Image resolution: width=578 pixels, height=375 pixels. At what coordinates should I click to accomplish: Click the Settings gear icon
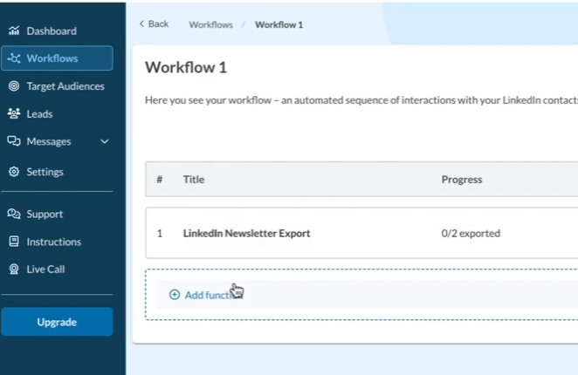click(14, 172)
